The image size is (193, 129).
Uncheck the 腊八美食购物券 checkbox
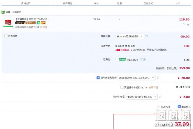pos(98,78)
